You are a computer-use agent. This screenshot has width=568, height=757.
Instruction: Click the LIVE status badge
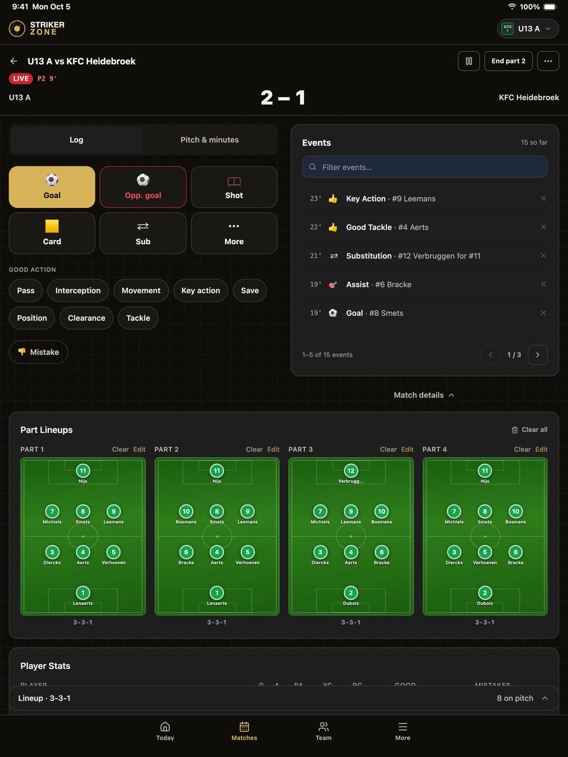(x=20, y=78)
